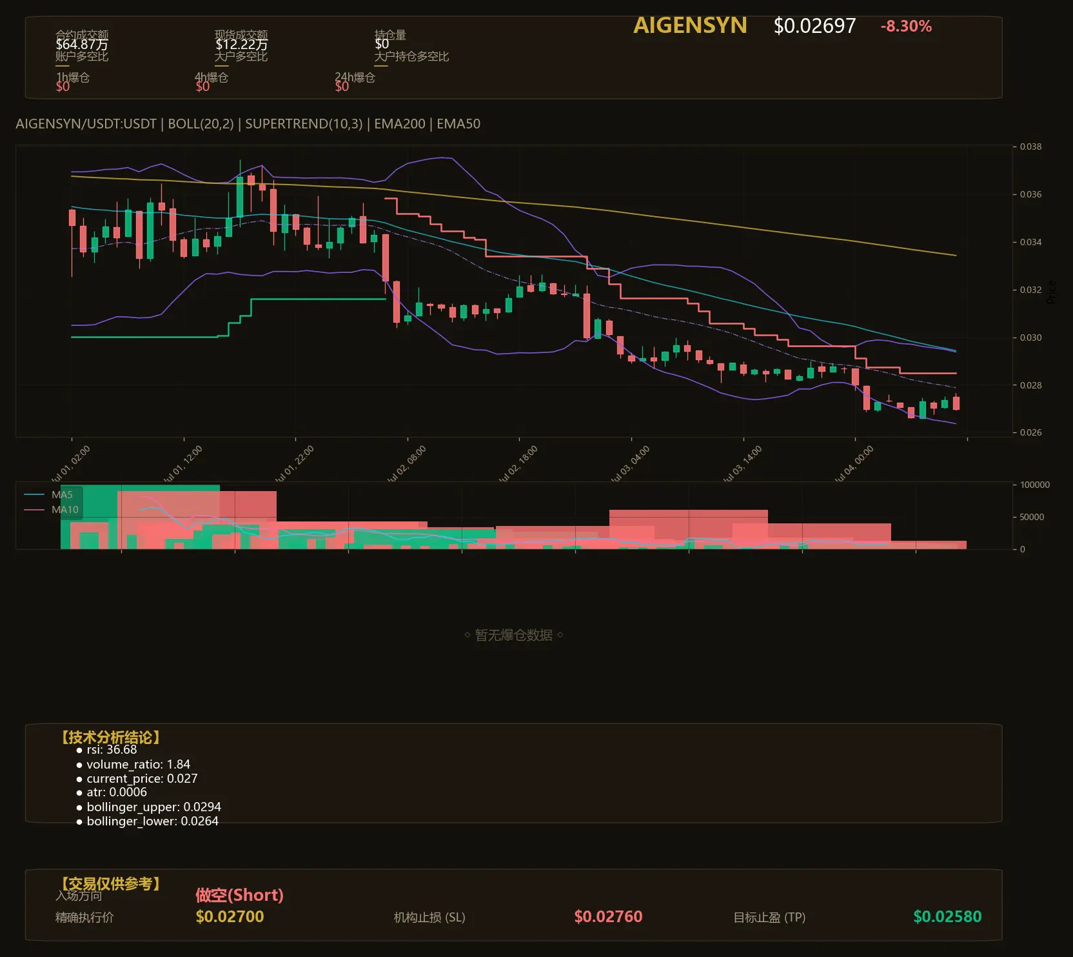Click the 4h爆仓 liquidation label
This screenshot has width=1073, height=957.
[212, 77]
